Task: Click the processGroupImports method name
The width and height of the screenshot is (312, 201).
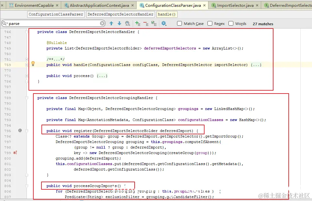Action: (x=95, y=186)
